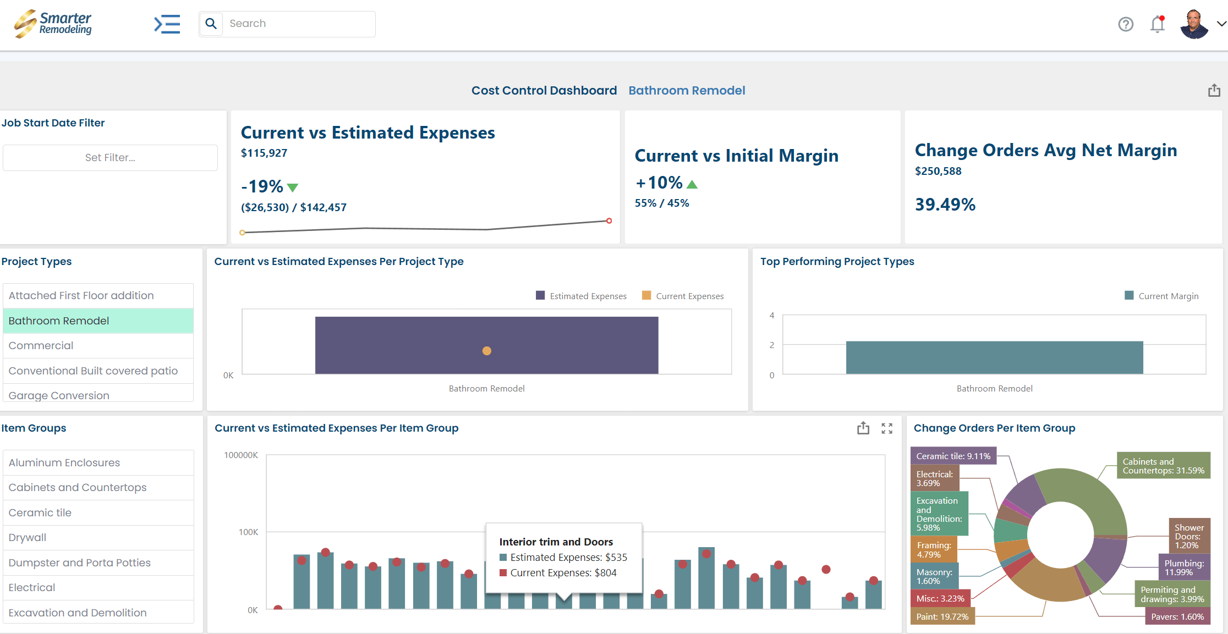Click the Smarter Remodeling logo
The height and width of the screenshot is (634, 1228).
(x=52, y=24)
